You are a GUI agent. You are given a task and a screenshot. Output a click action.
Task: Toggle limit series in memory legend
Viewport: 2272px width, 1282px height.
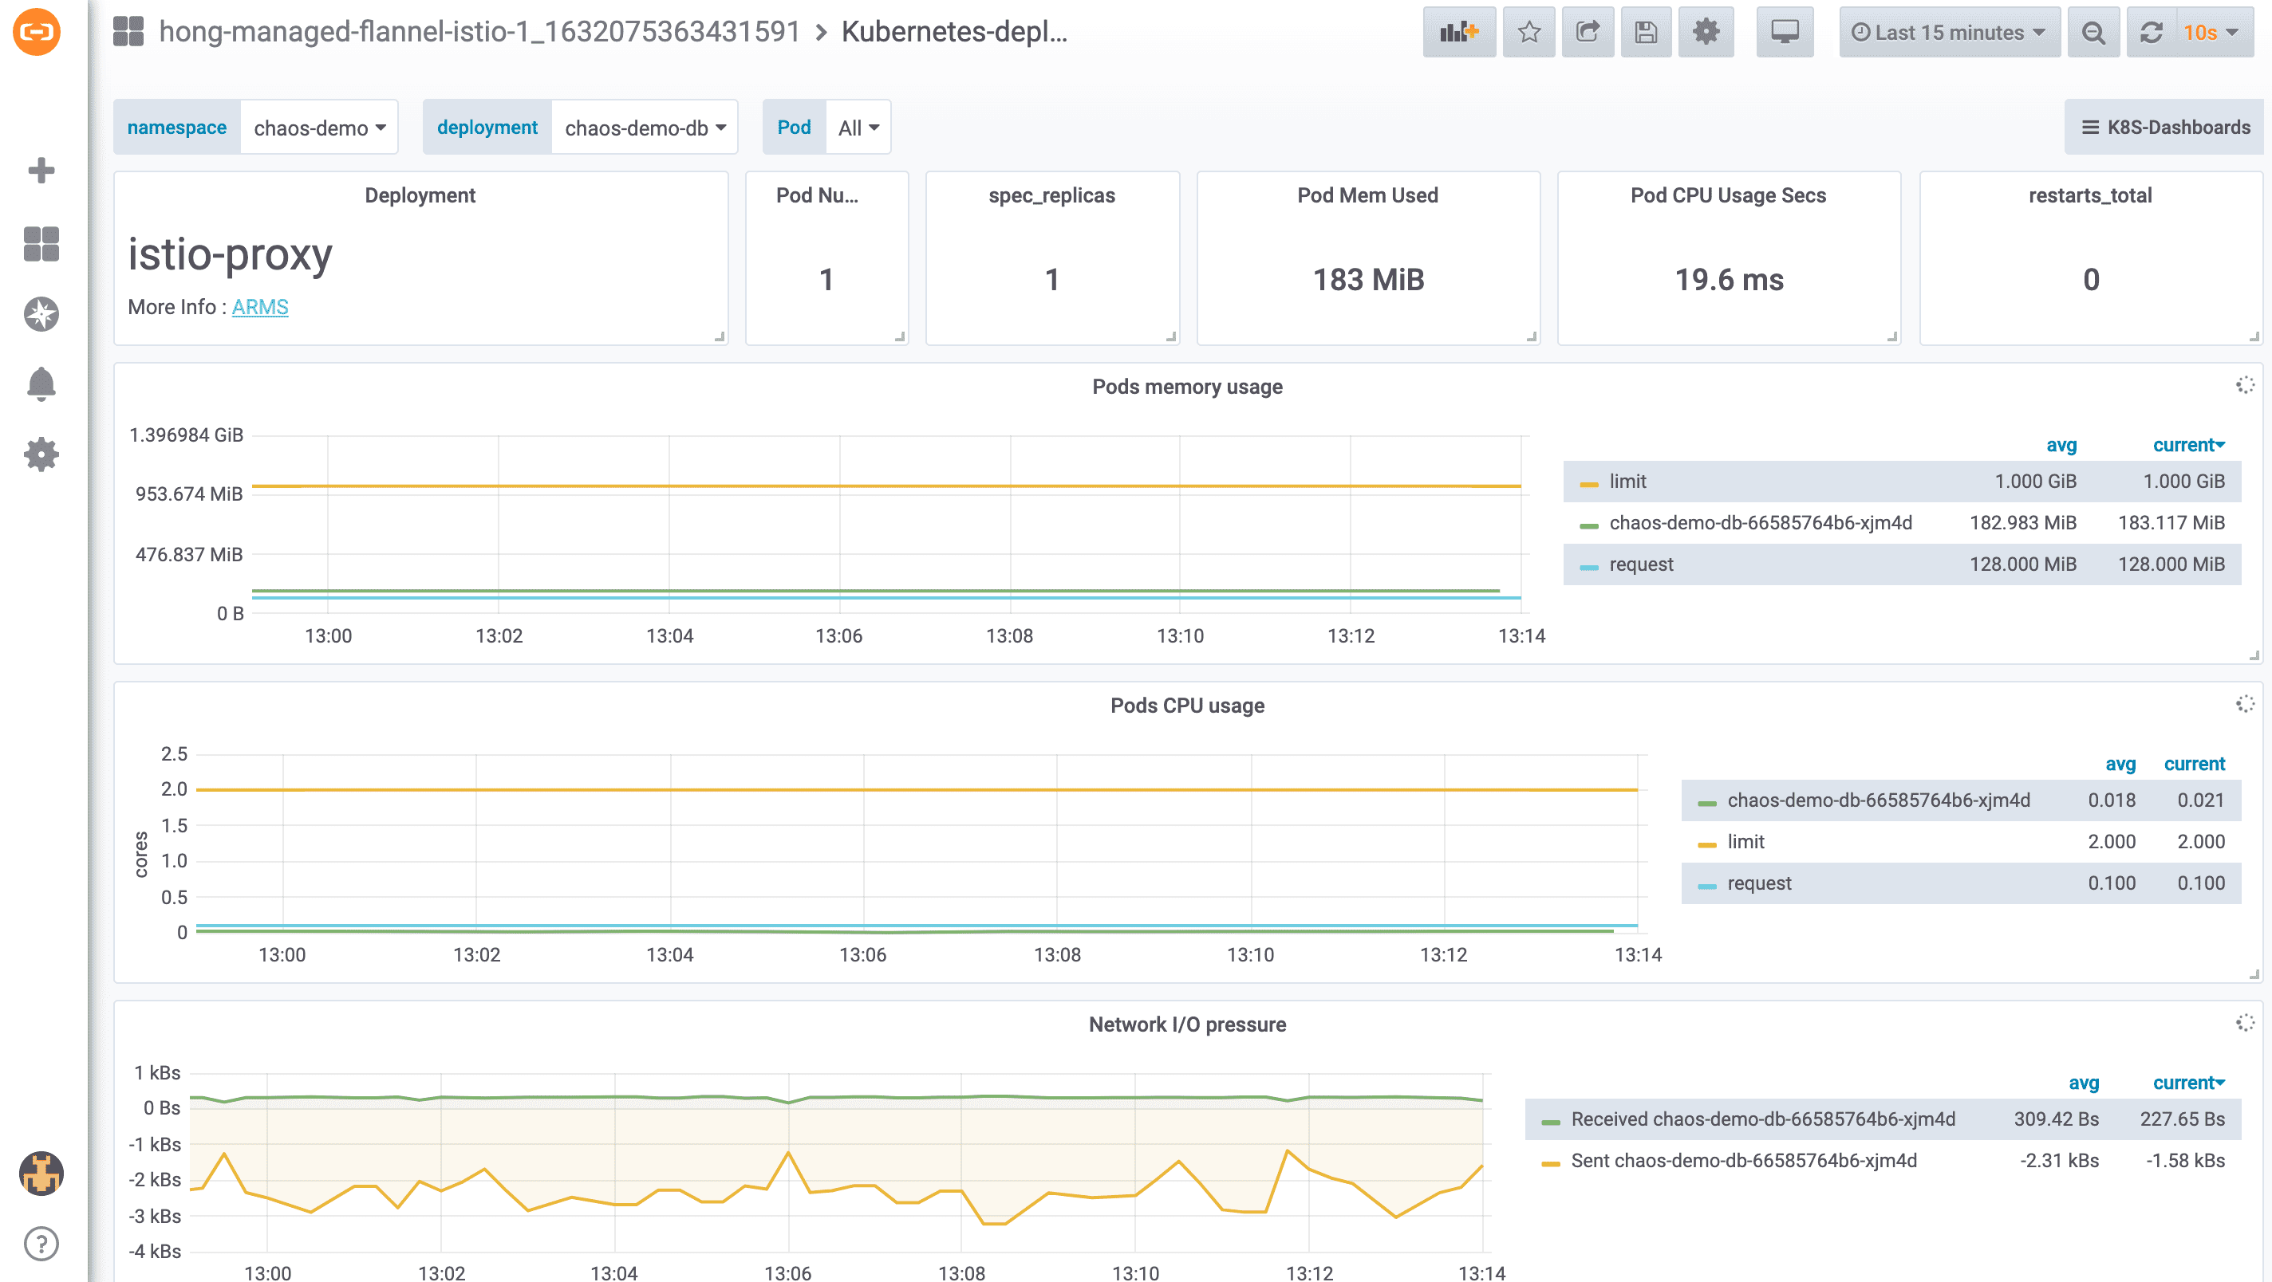coord(1627,482)
